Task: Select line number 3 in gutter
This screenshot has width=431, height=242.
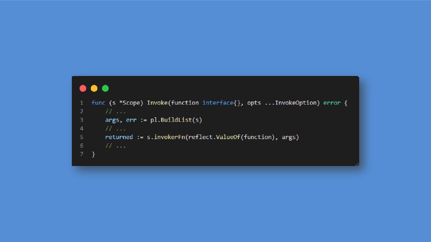Action: [x=82, y=120]
